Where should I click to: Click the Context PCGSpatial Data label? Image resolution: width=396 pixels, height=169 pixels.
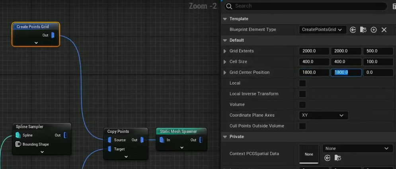point(255,154)
